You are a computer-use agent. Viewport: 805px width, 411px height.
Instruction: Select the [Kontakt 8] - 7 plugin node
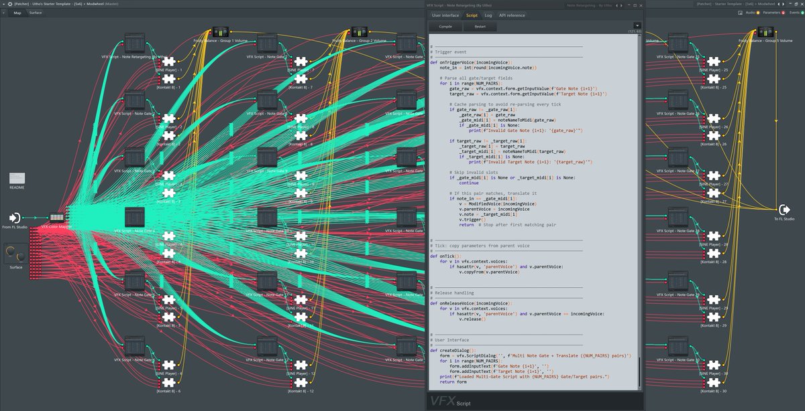[301, 79]
